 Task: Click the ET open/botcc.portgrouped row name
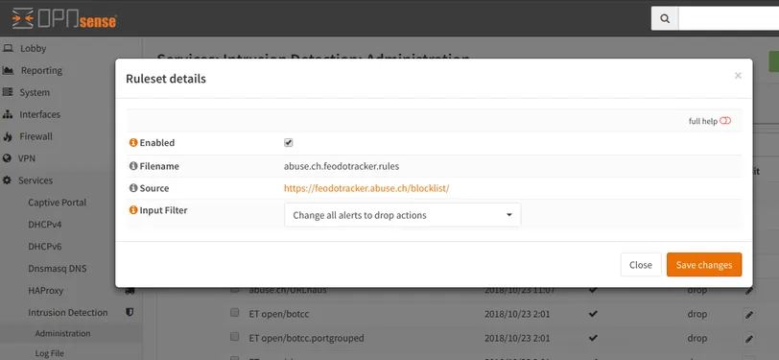click(x=306, y=338)
